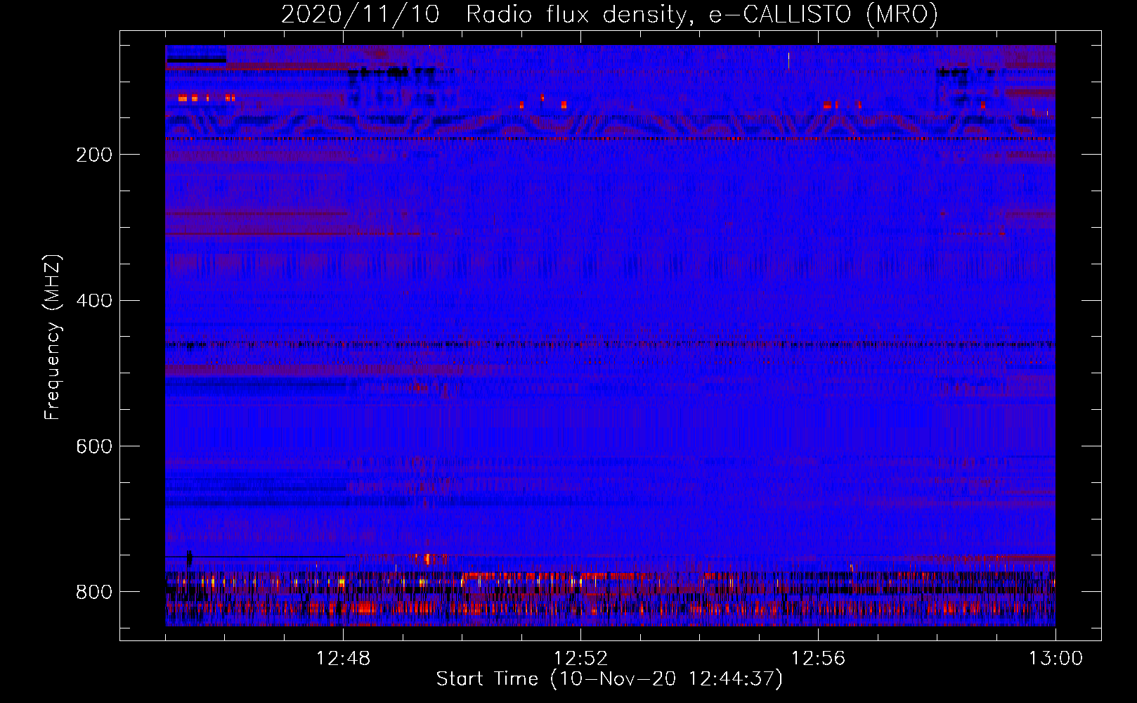Select the 400 frequency tick label
This screenshot has width=1137, height=703.
[x=94, y=301]
